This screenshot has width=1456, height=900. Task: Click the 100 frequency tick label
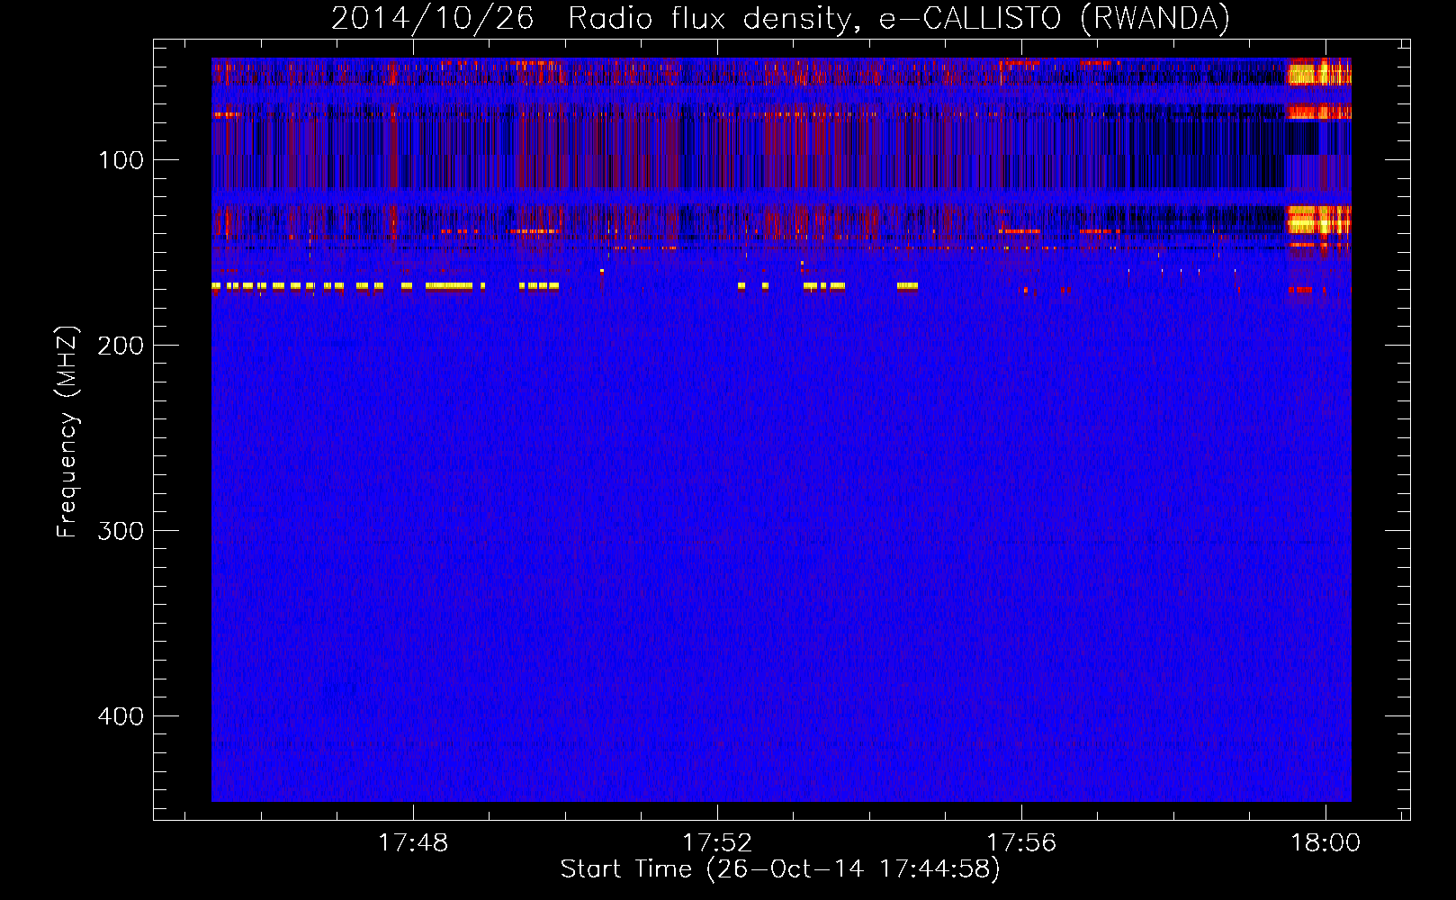click(x=121, y=160)
